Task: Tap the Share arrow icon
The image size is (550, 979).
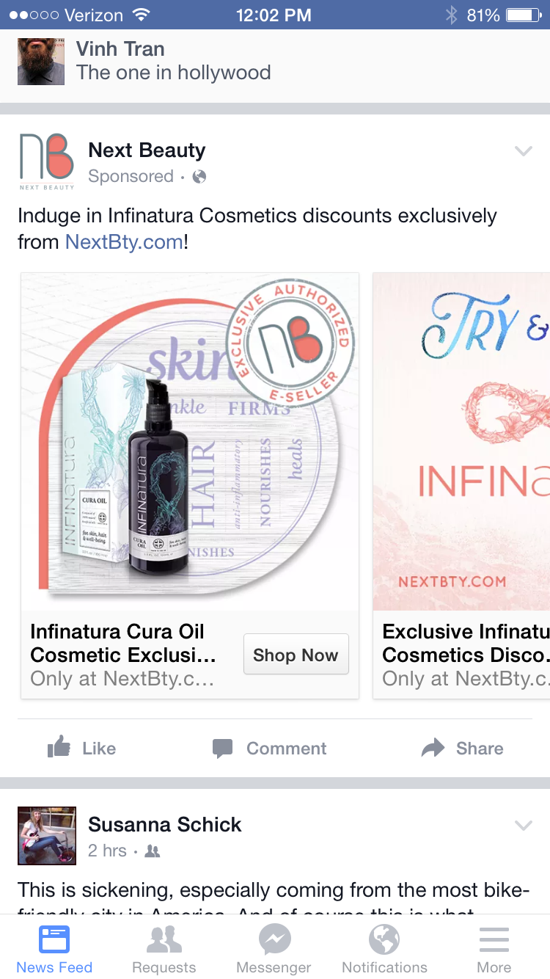Action: click(x=433, y=748)
